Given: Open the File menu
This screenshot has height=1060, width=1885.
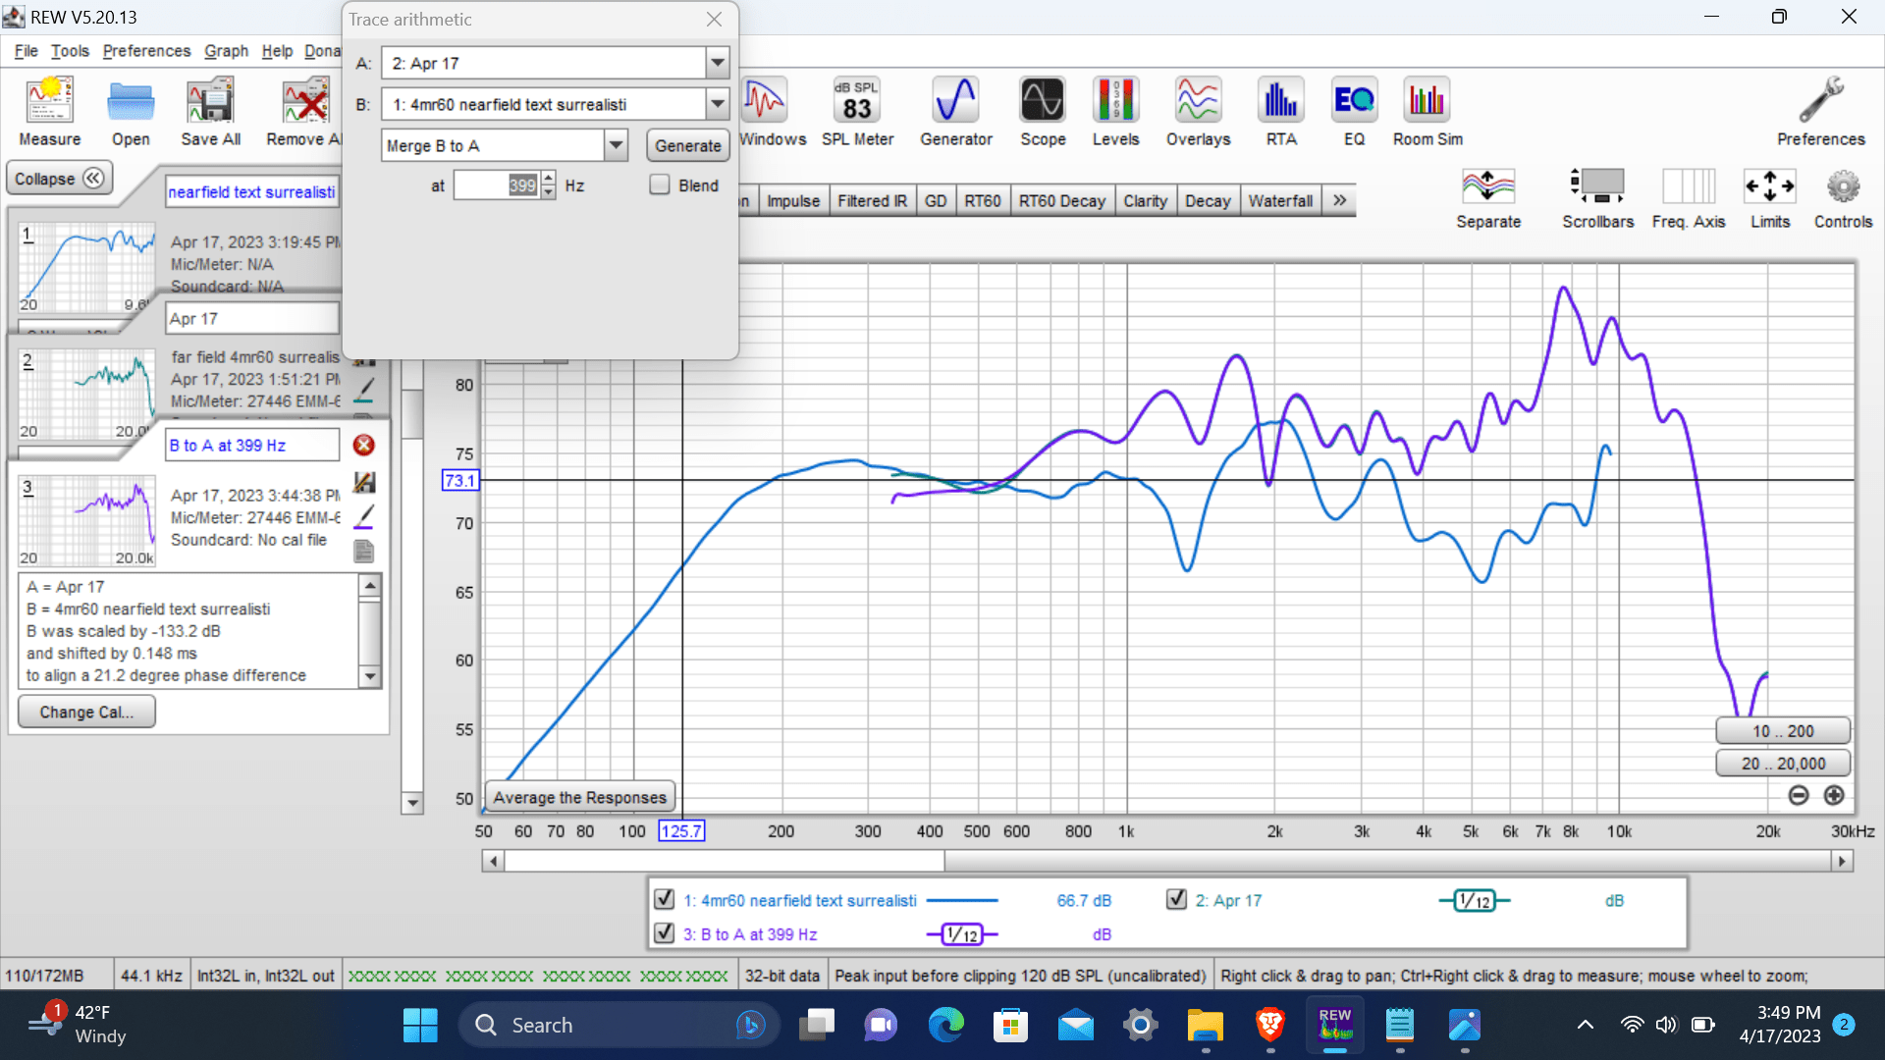Looking at the screenshot, I should pyautogui.click(x=26, y=51).
